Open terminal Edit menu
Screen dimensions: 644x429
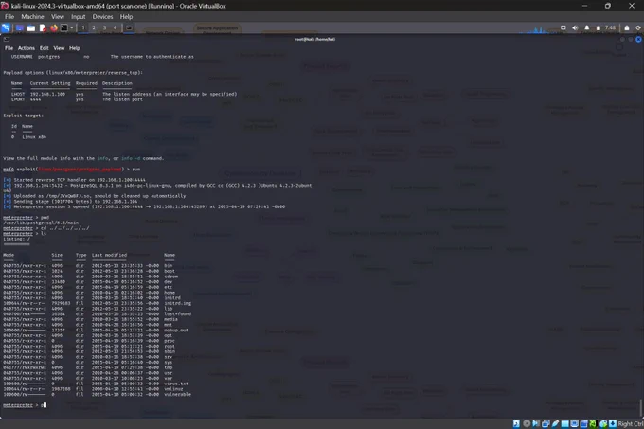coord(44,48)
